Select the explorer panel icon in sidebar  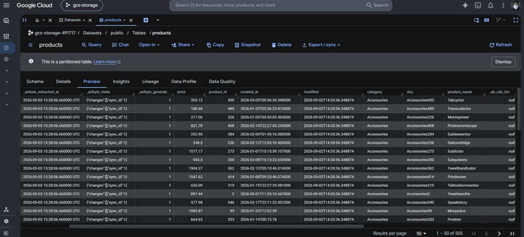coord(6,48)
